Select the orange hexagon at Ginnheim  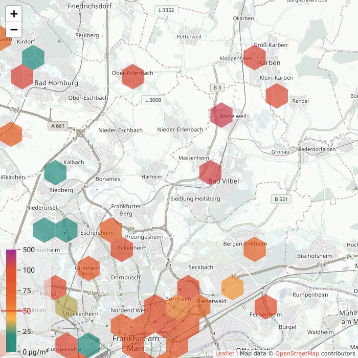(88, 268)
